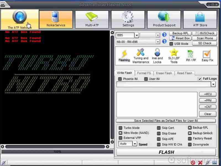Disable Nitro Mode (NAND) checkbox
The image size is (221, 166).
[120, 133]
